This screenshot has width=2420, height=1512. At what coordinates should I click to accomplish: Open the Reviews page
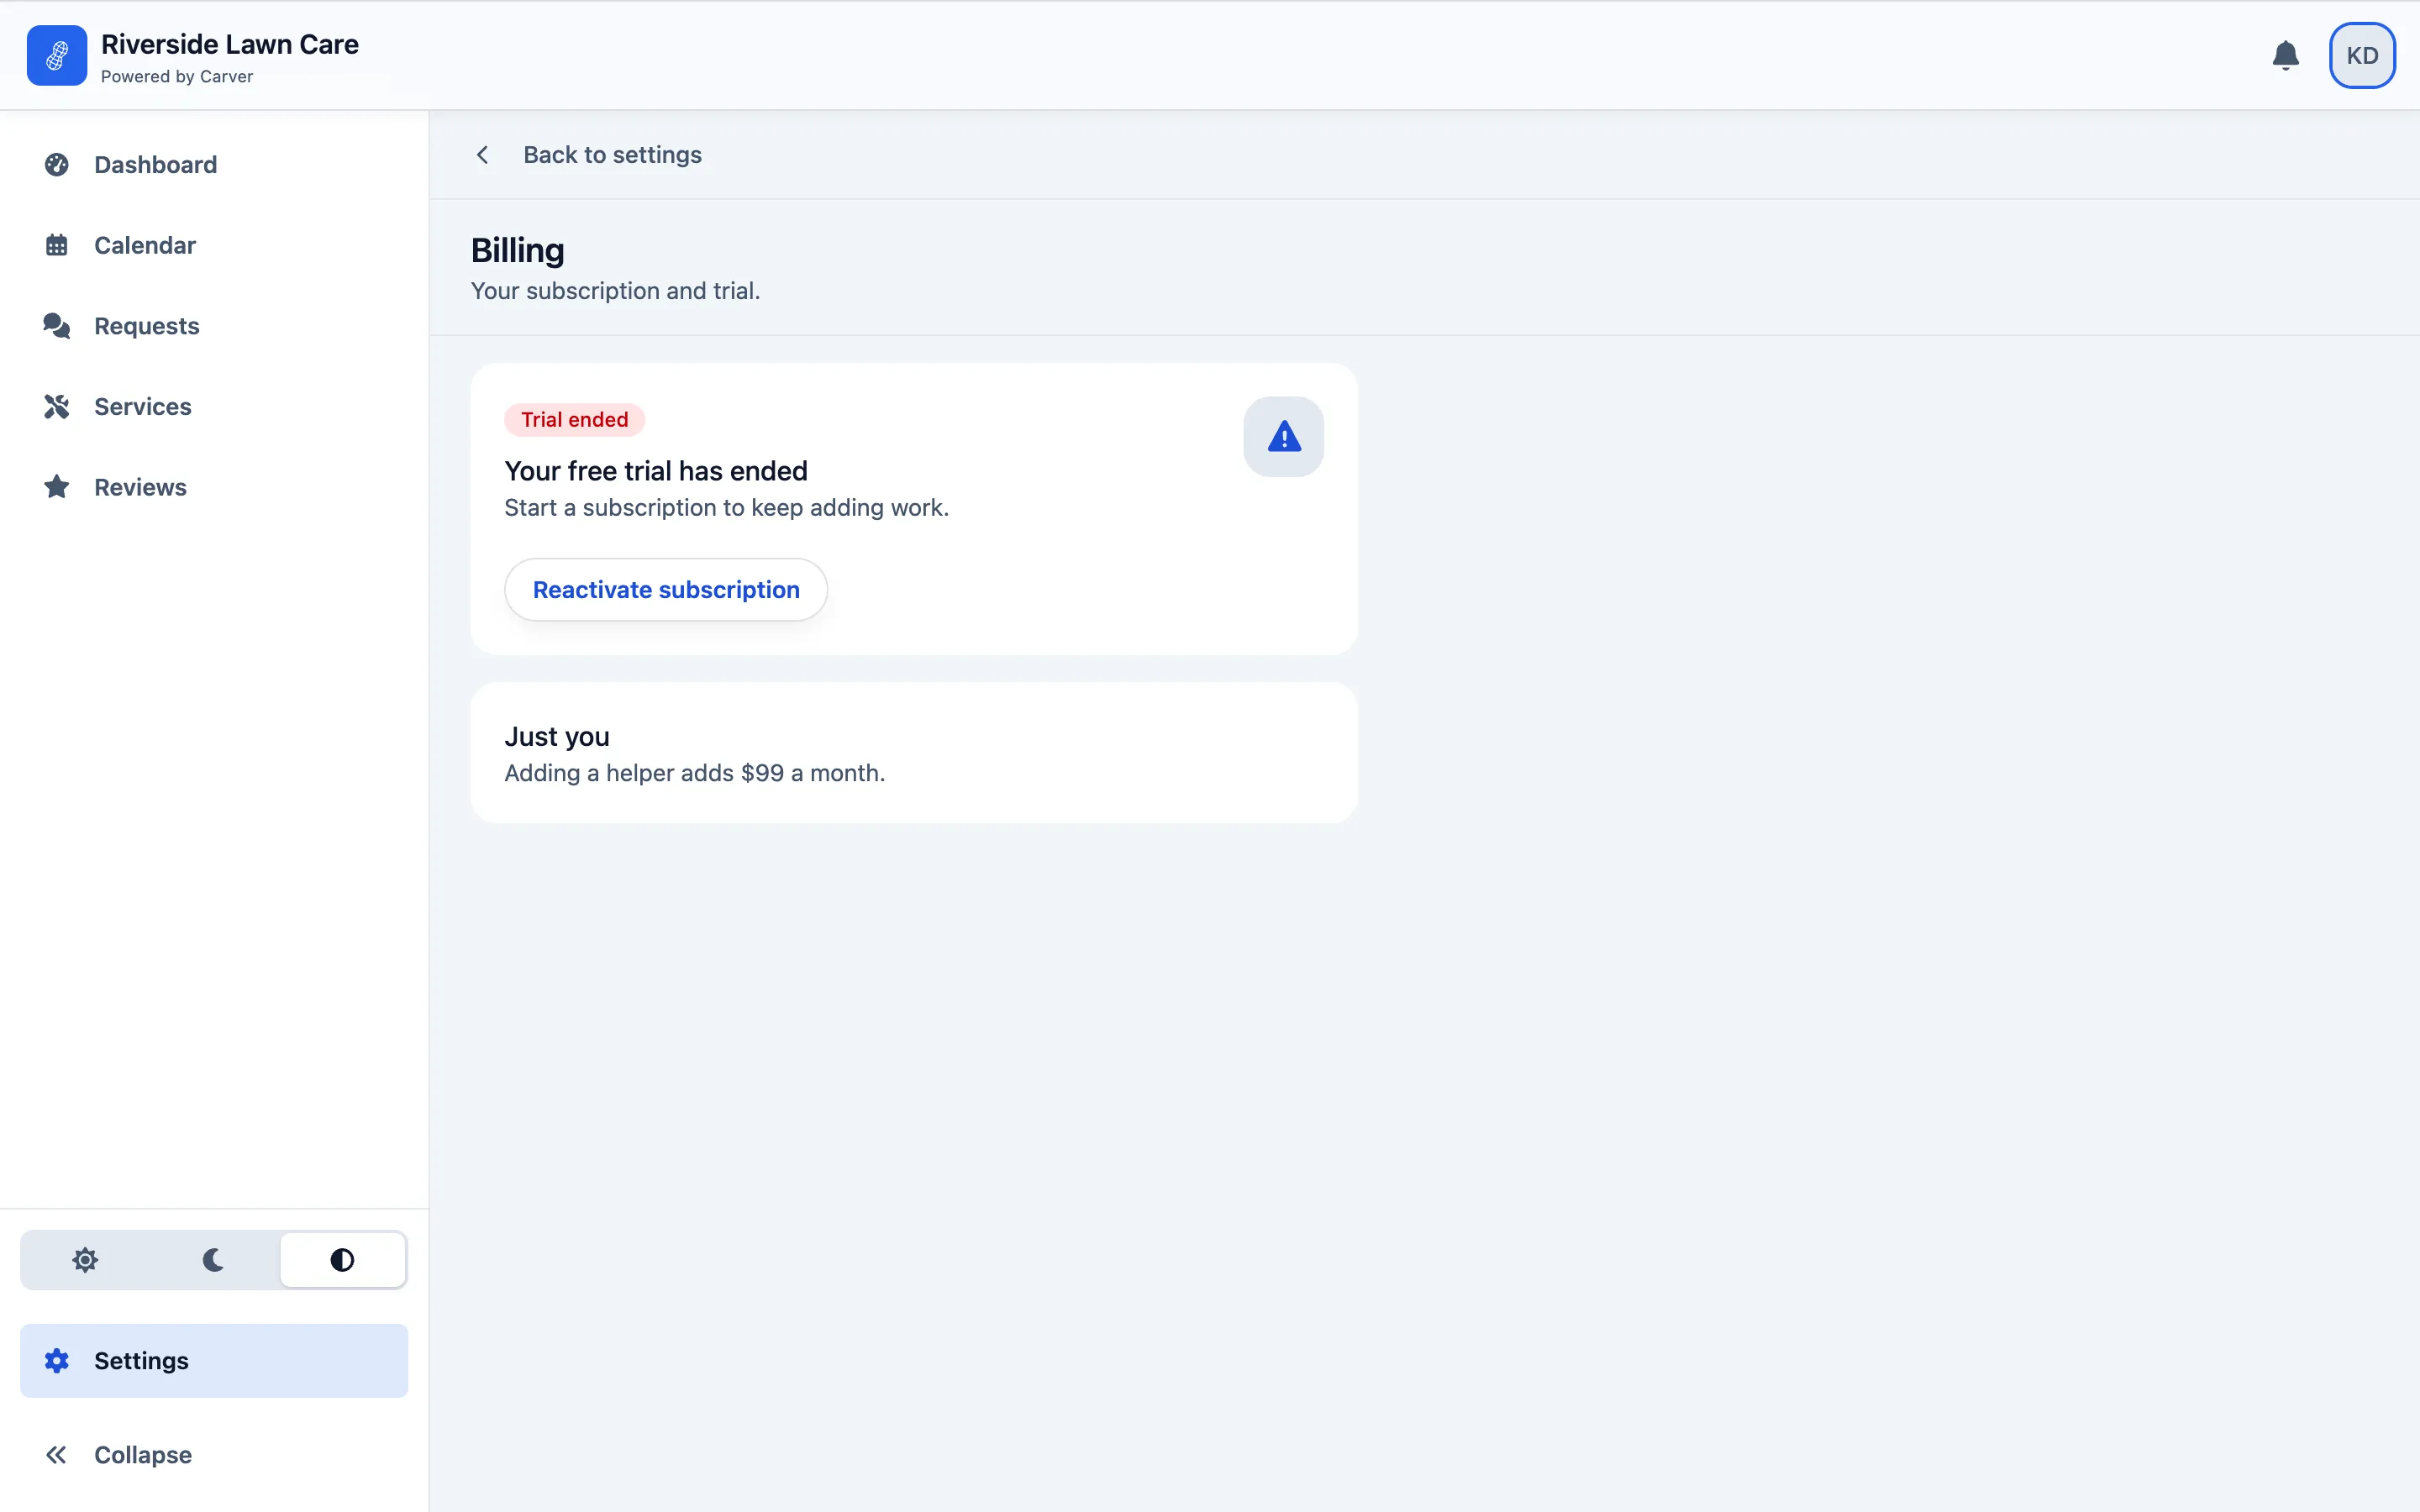click(x=214, y=487)
